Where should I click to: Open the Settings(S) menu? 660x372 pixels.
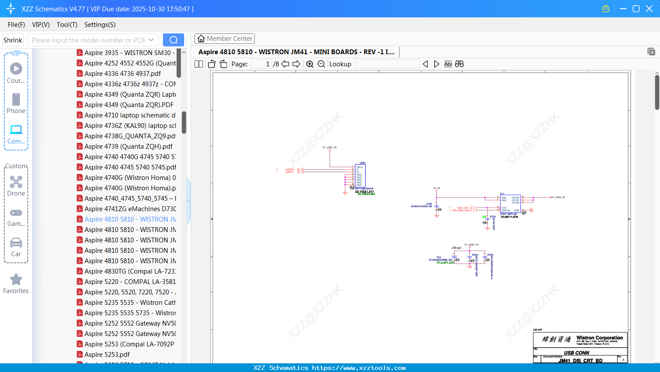point(100,25)
